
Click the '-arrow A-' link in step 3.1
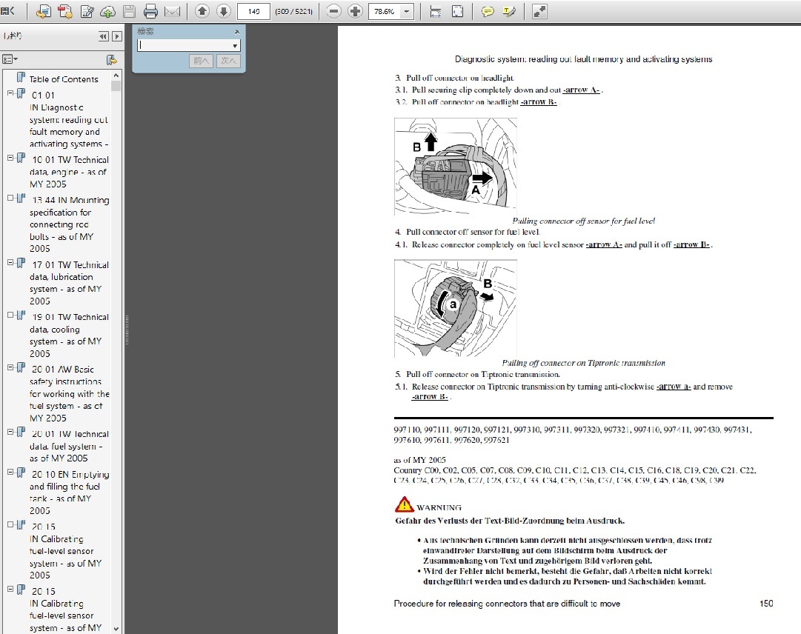(581, 90)
